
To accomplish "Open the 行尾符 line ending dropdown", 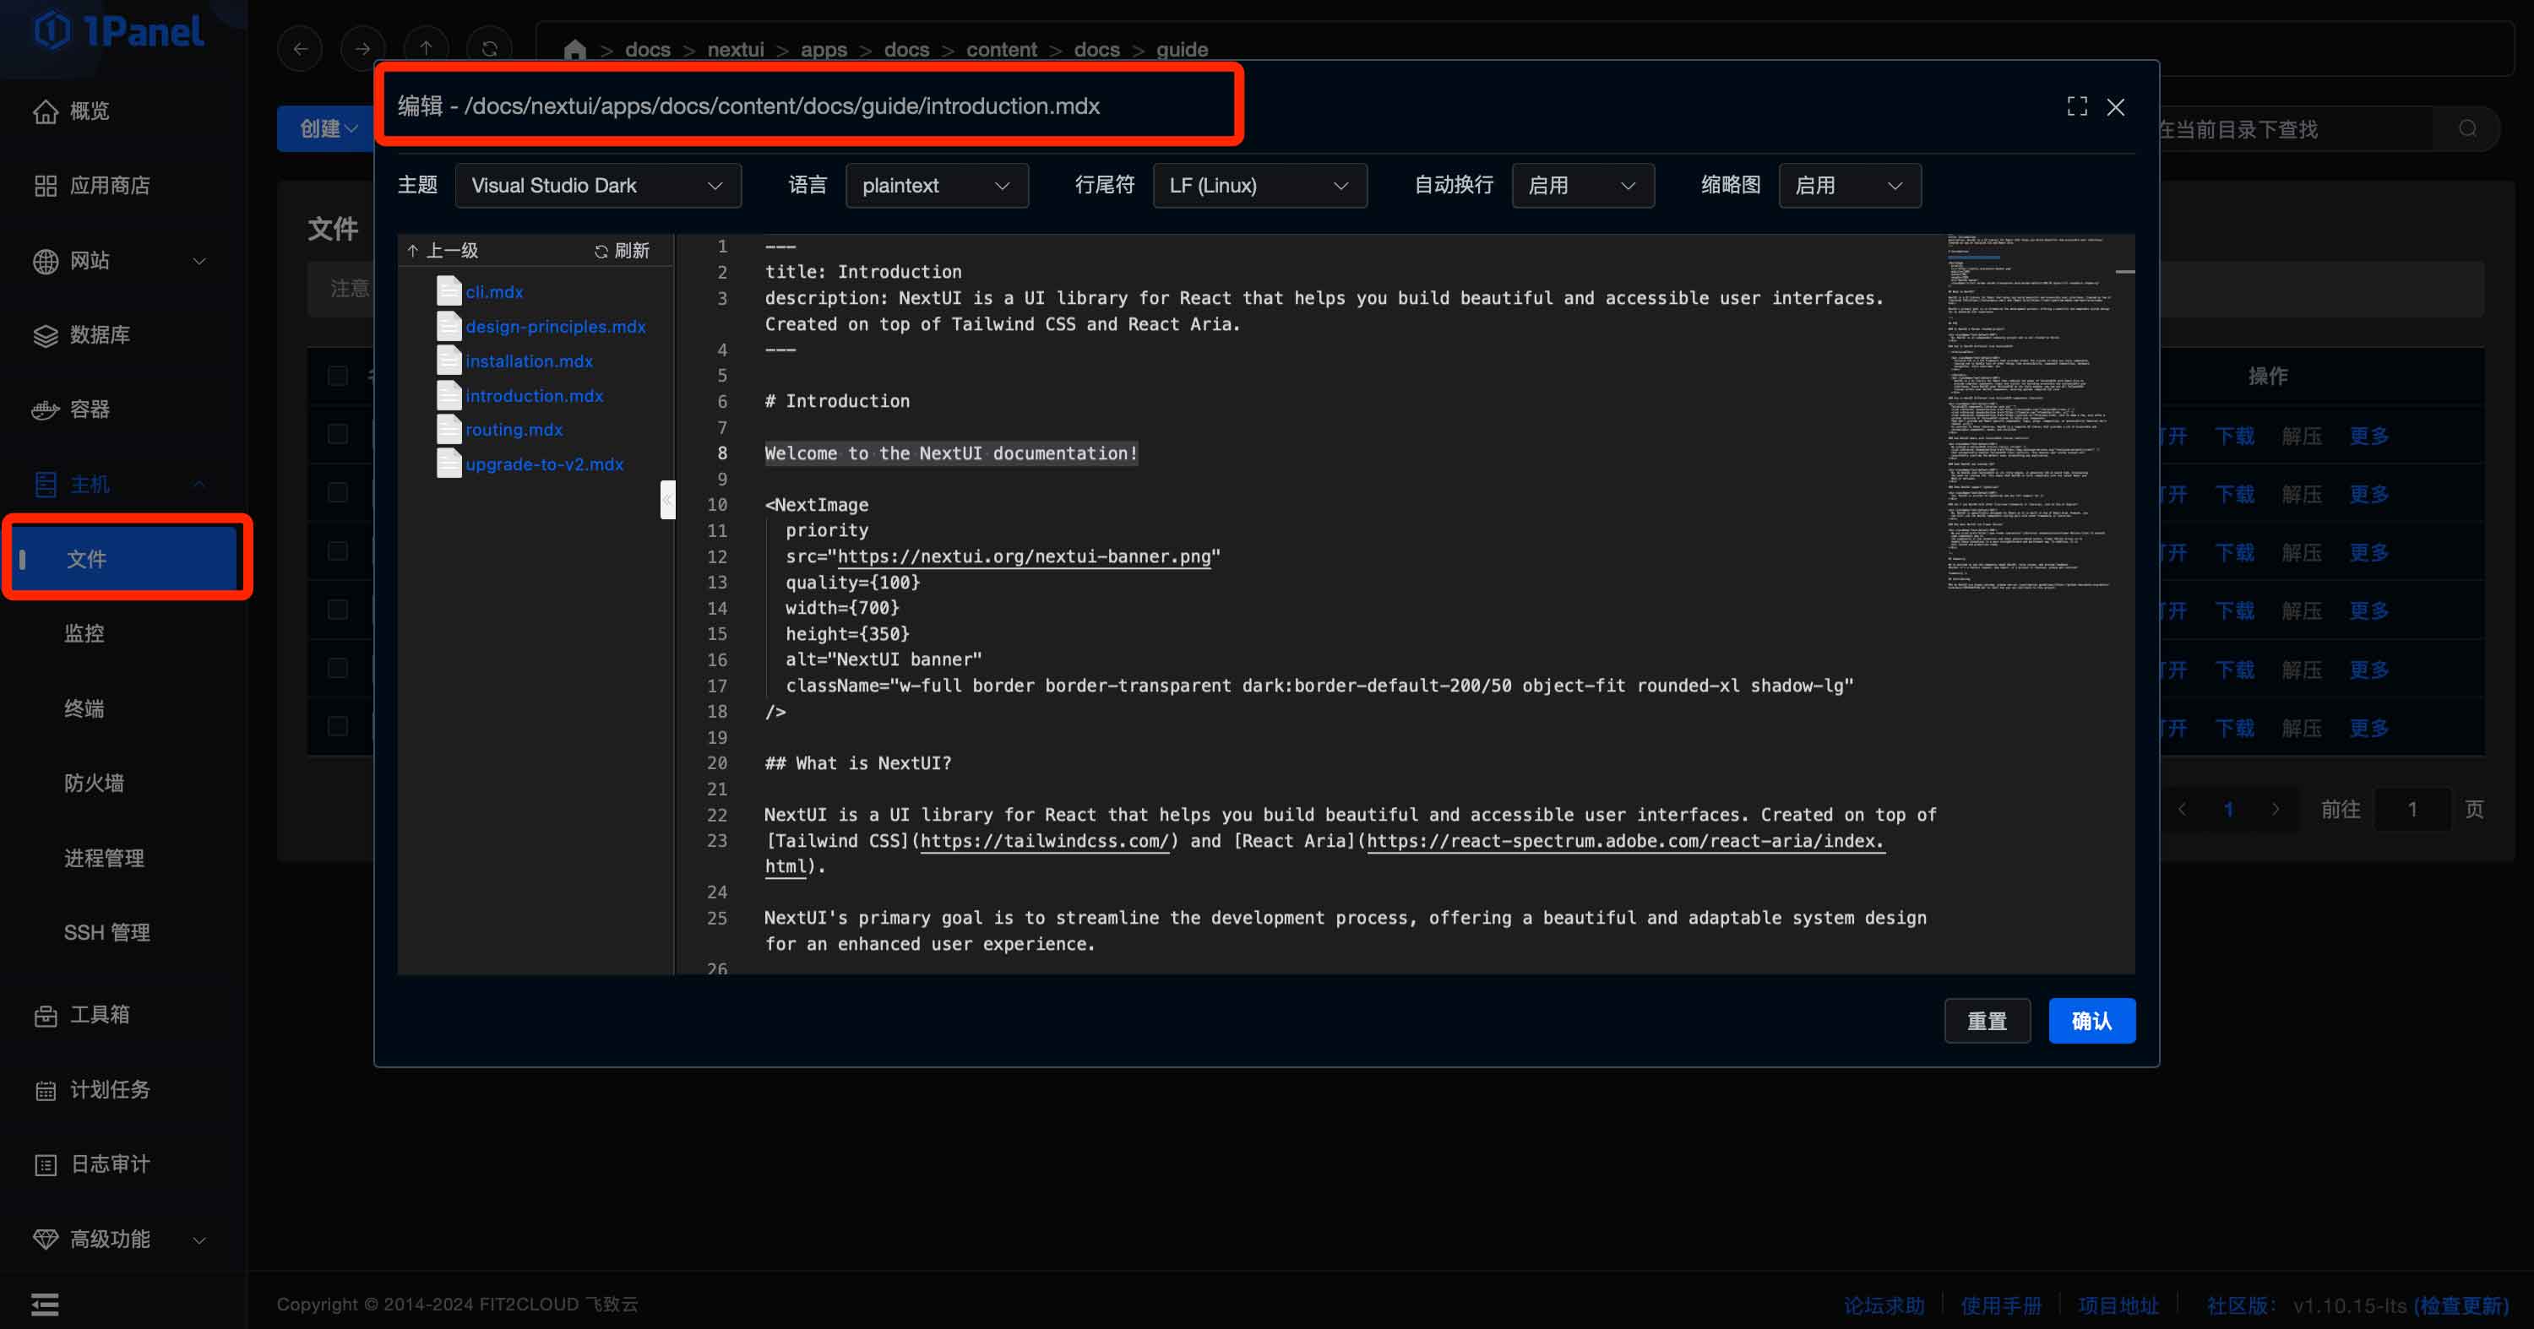I will click(1259, 186).
